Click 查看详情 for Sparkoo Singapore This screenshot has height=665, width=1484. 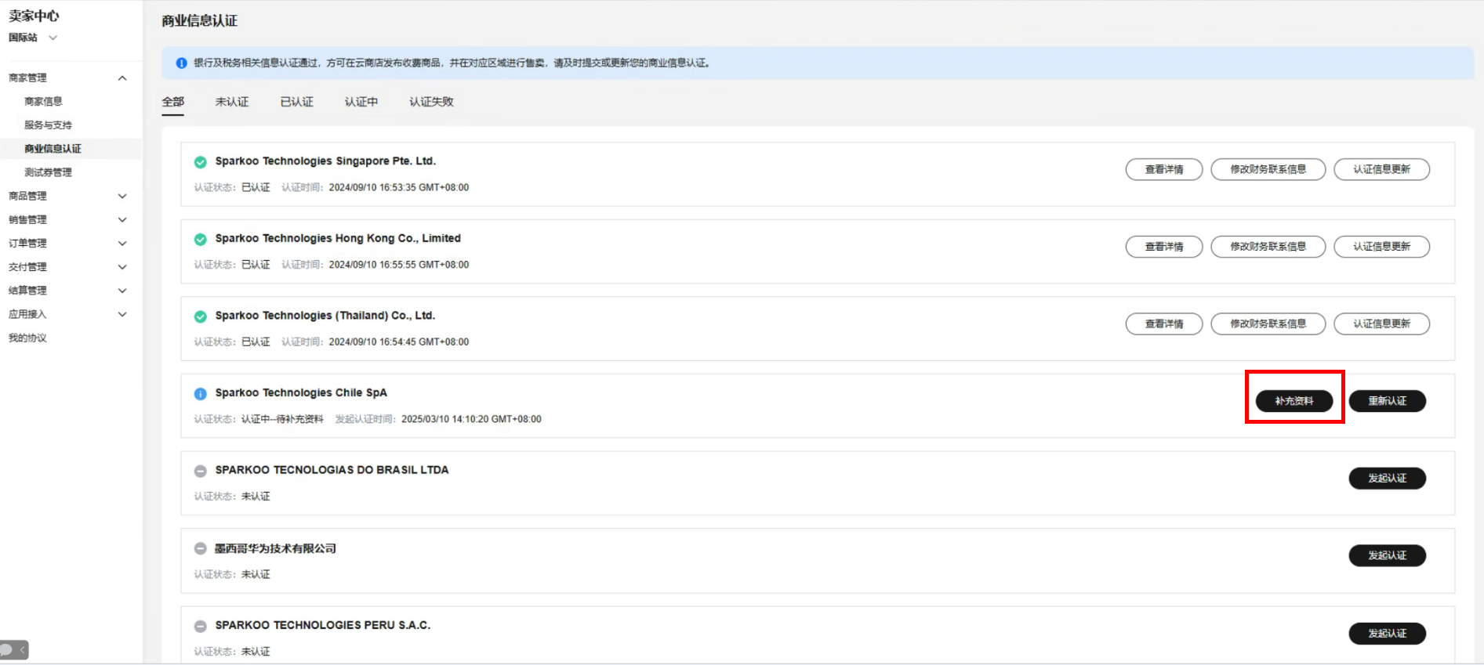1164,169
